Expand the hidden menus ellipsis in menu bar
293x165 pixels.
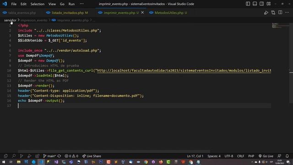(x=81, y=4)
